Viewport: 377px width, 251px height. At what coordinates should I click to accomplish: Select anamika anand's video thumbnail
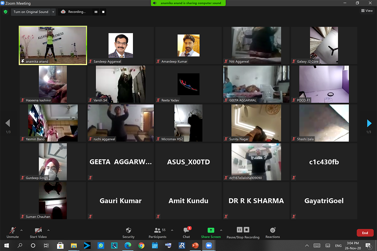coord(53,45)
